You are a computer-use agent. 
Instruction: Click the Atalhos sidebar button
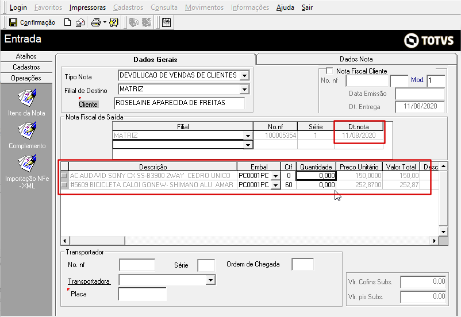[x=26, y=56]
